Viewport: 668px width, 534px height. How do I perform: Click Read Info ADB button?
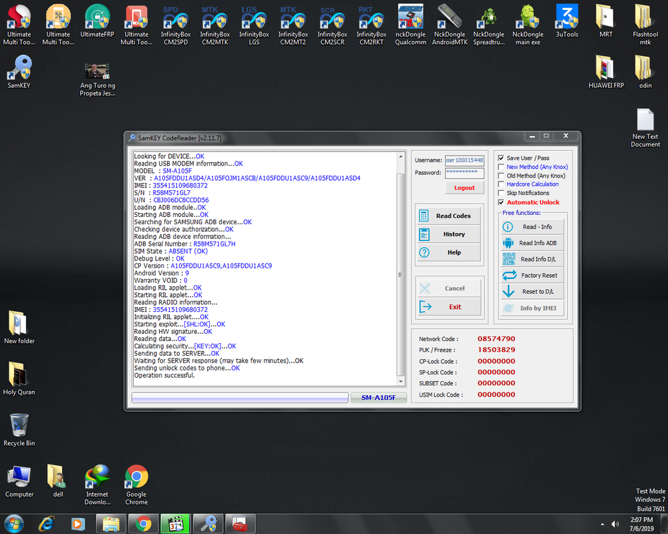point(532,243)
